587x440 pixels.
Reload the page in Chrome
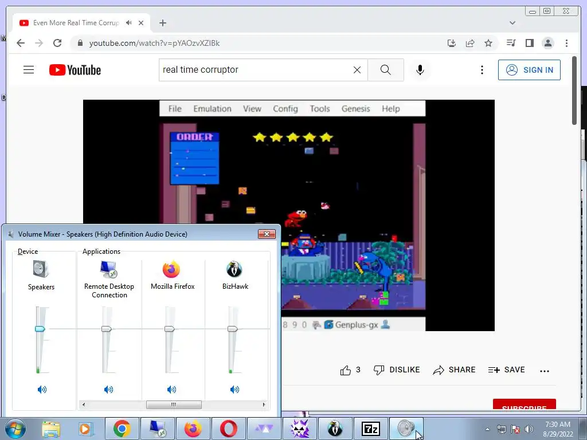tap(57, 43)
